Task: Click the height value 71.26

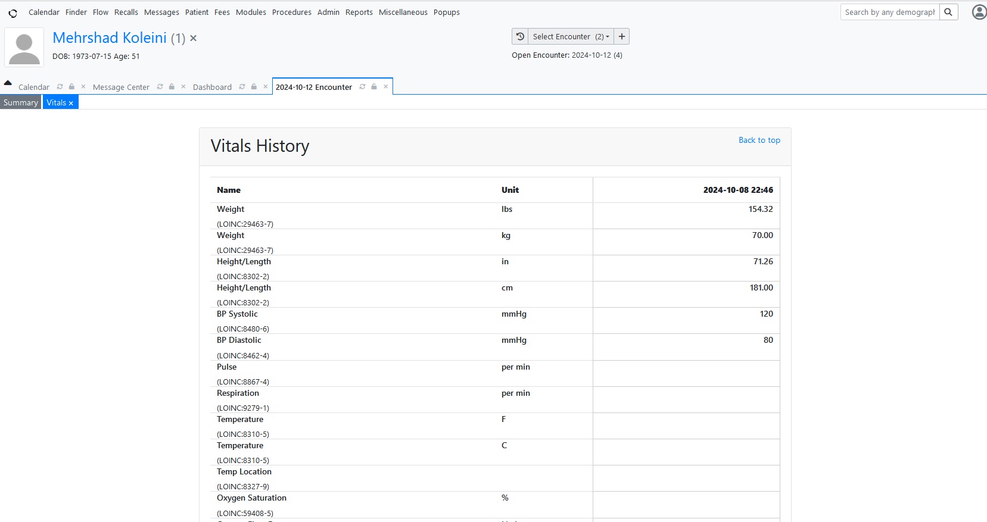Action: [763, 261]
